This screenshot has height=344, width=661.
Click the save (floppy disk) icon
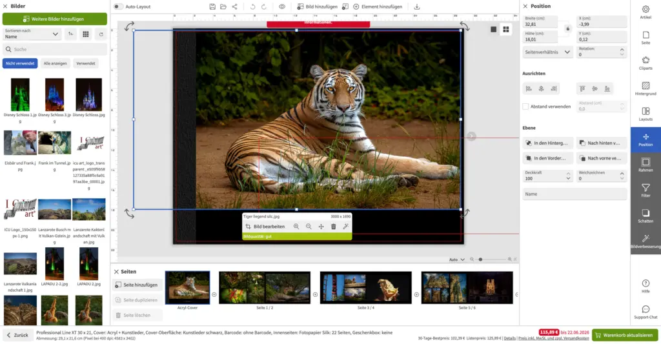212,6
